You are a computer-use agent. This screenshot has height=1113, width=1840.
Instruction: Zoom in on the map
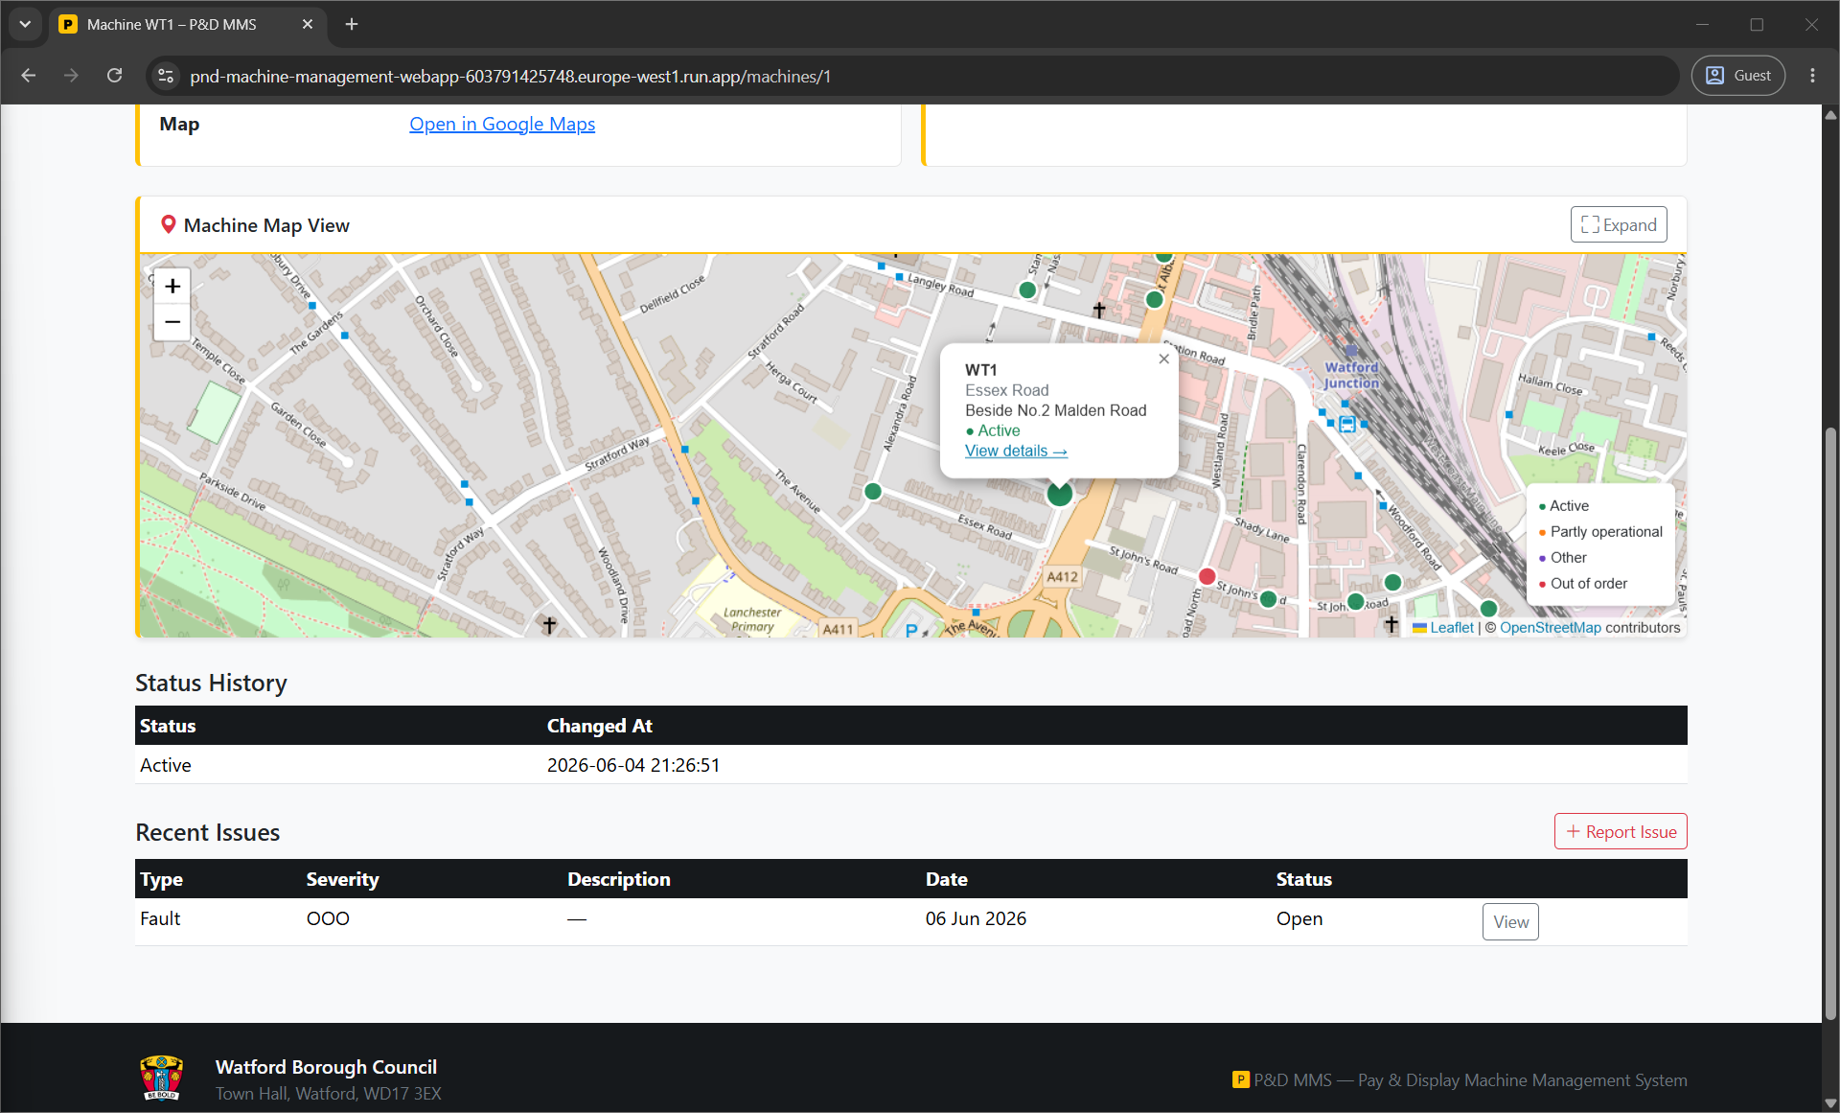coord(172,286)
